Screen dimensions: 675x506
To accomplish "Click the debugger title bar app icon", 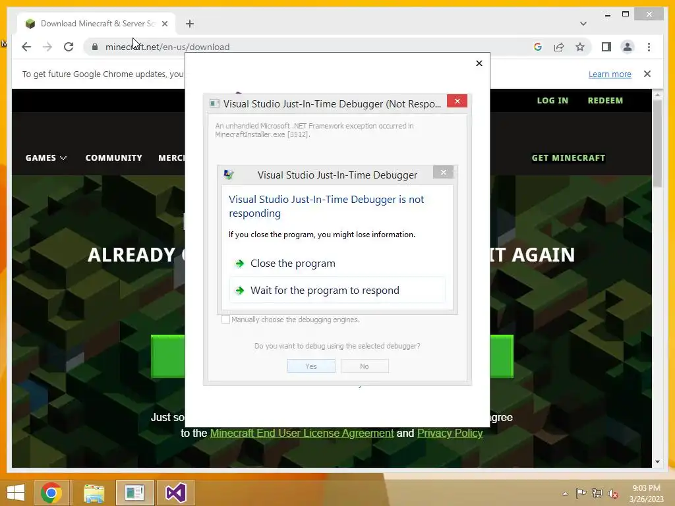I will tap(214, 103).
